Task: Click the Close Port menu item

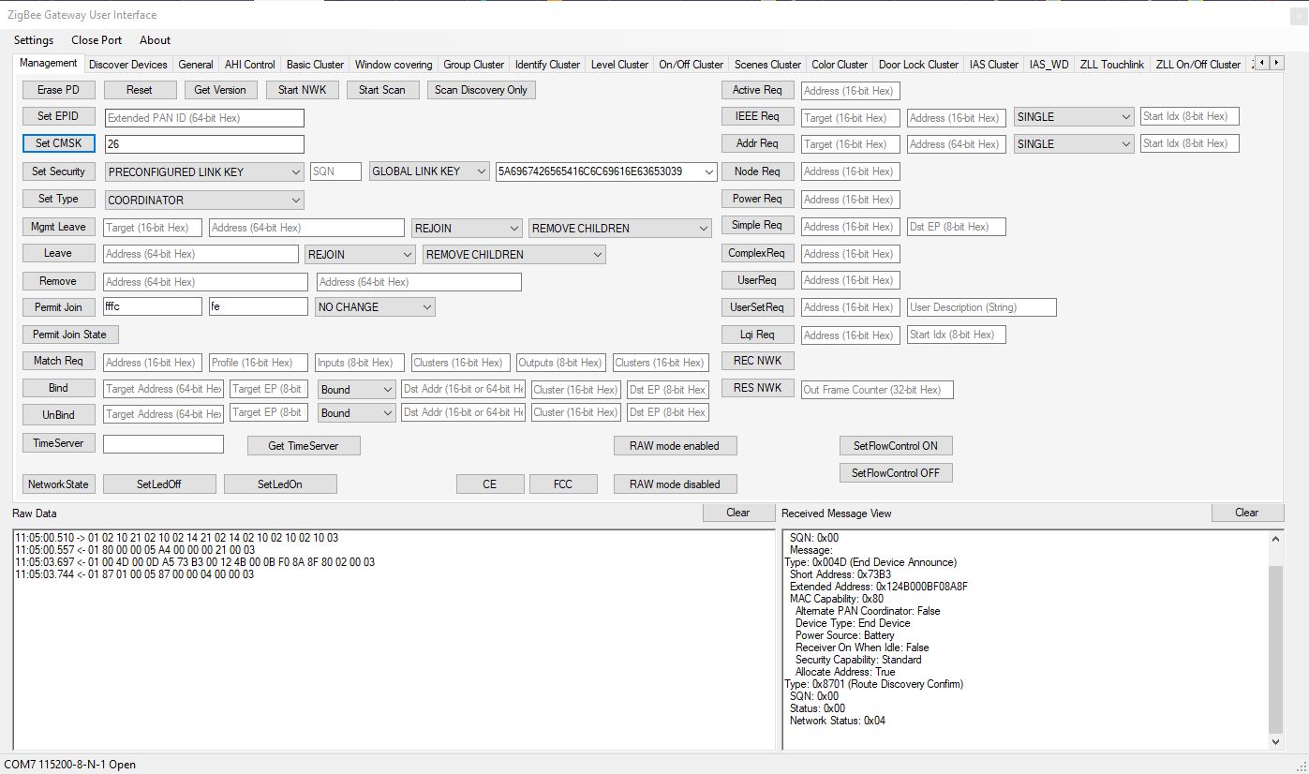Action: pos(97,40)
